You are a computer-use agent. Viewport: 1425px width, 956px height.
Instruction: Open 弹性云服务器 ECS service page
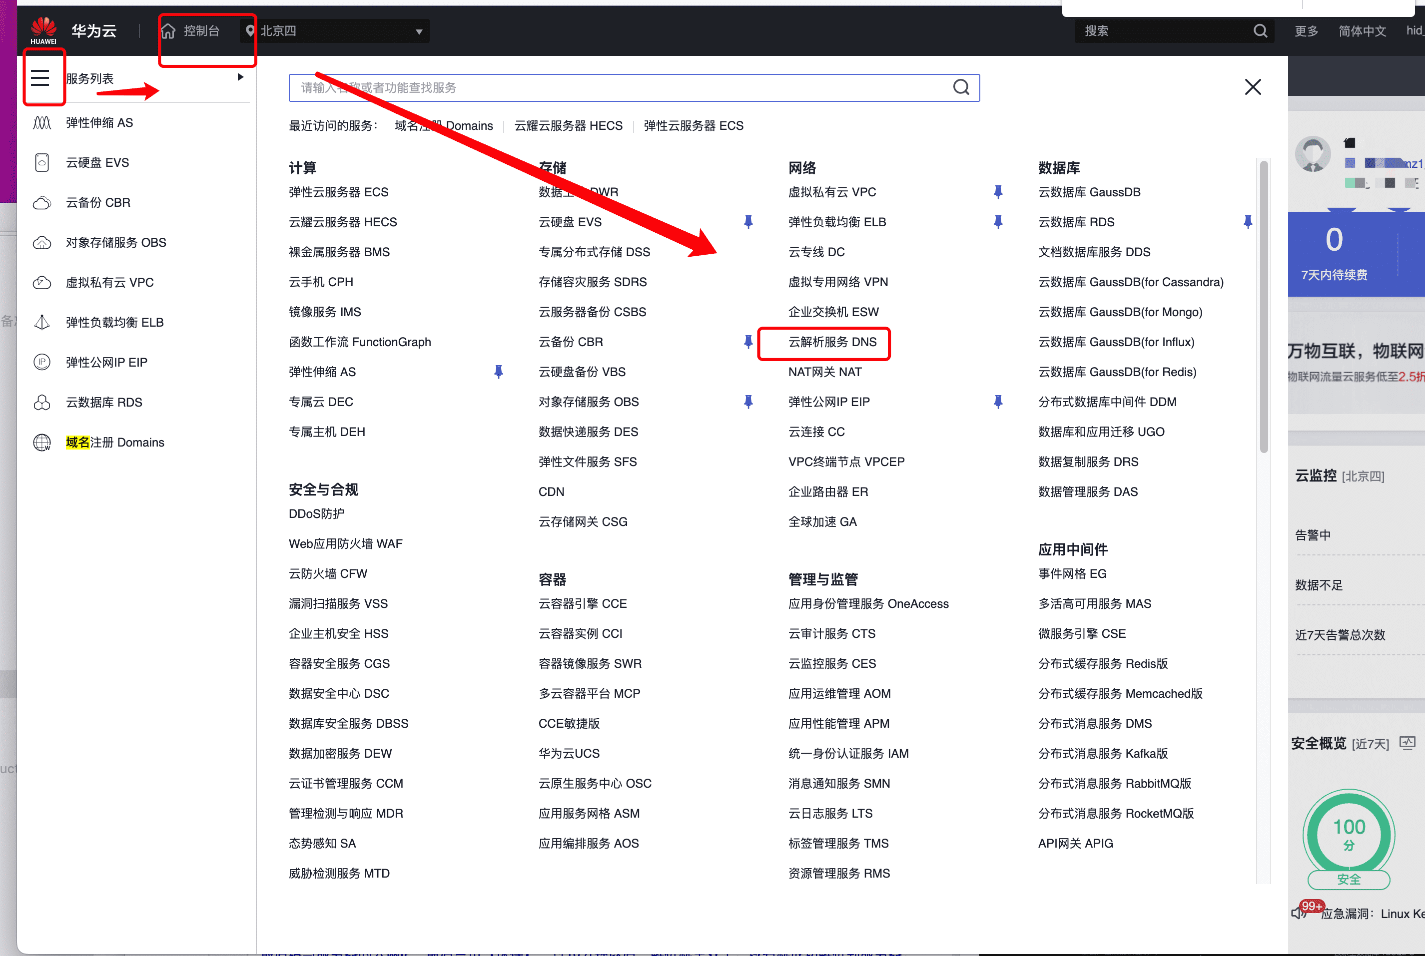(339, 191)
